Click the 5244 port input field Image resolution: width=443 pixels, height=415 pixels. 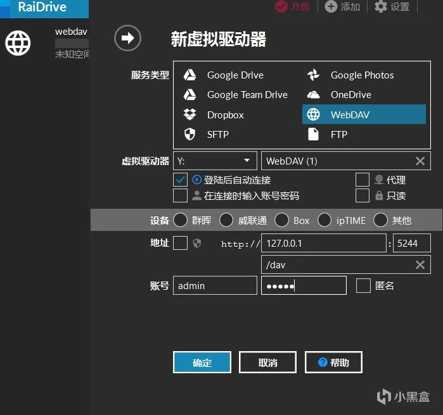[x=412, y=243]
